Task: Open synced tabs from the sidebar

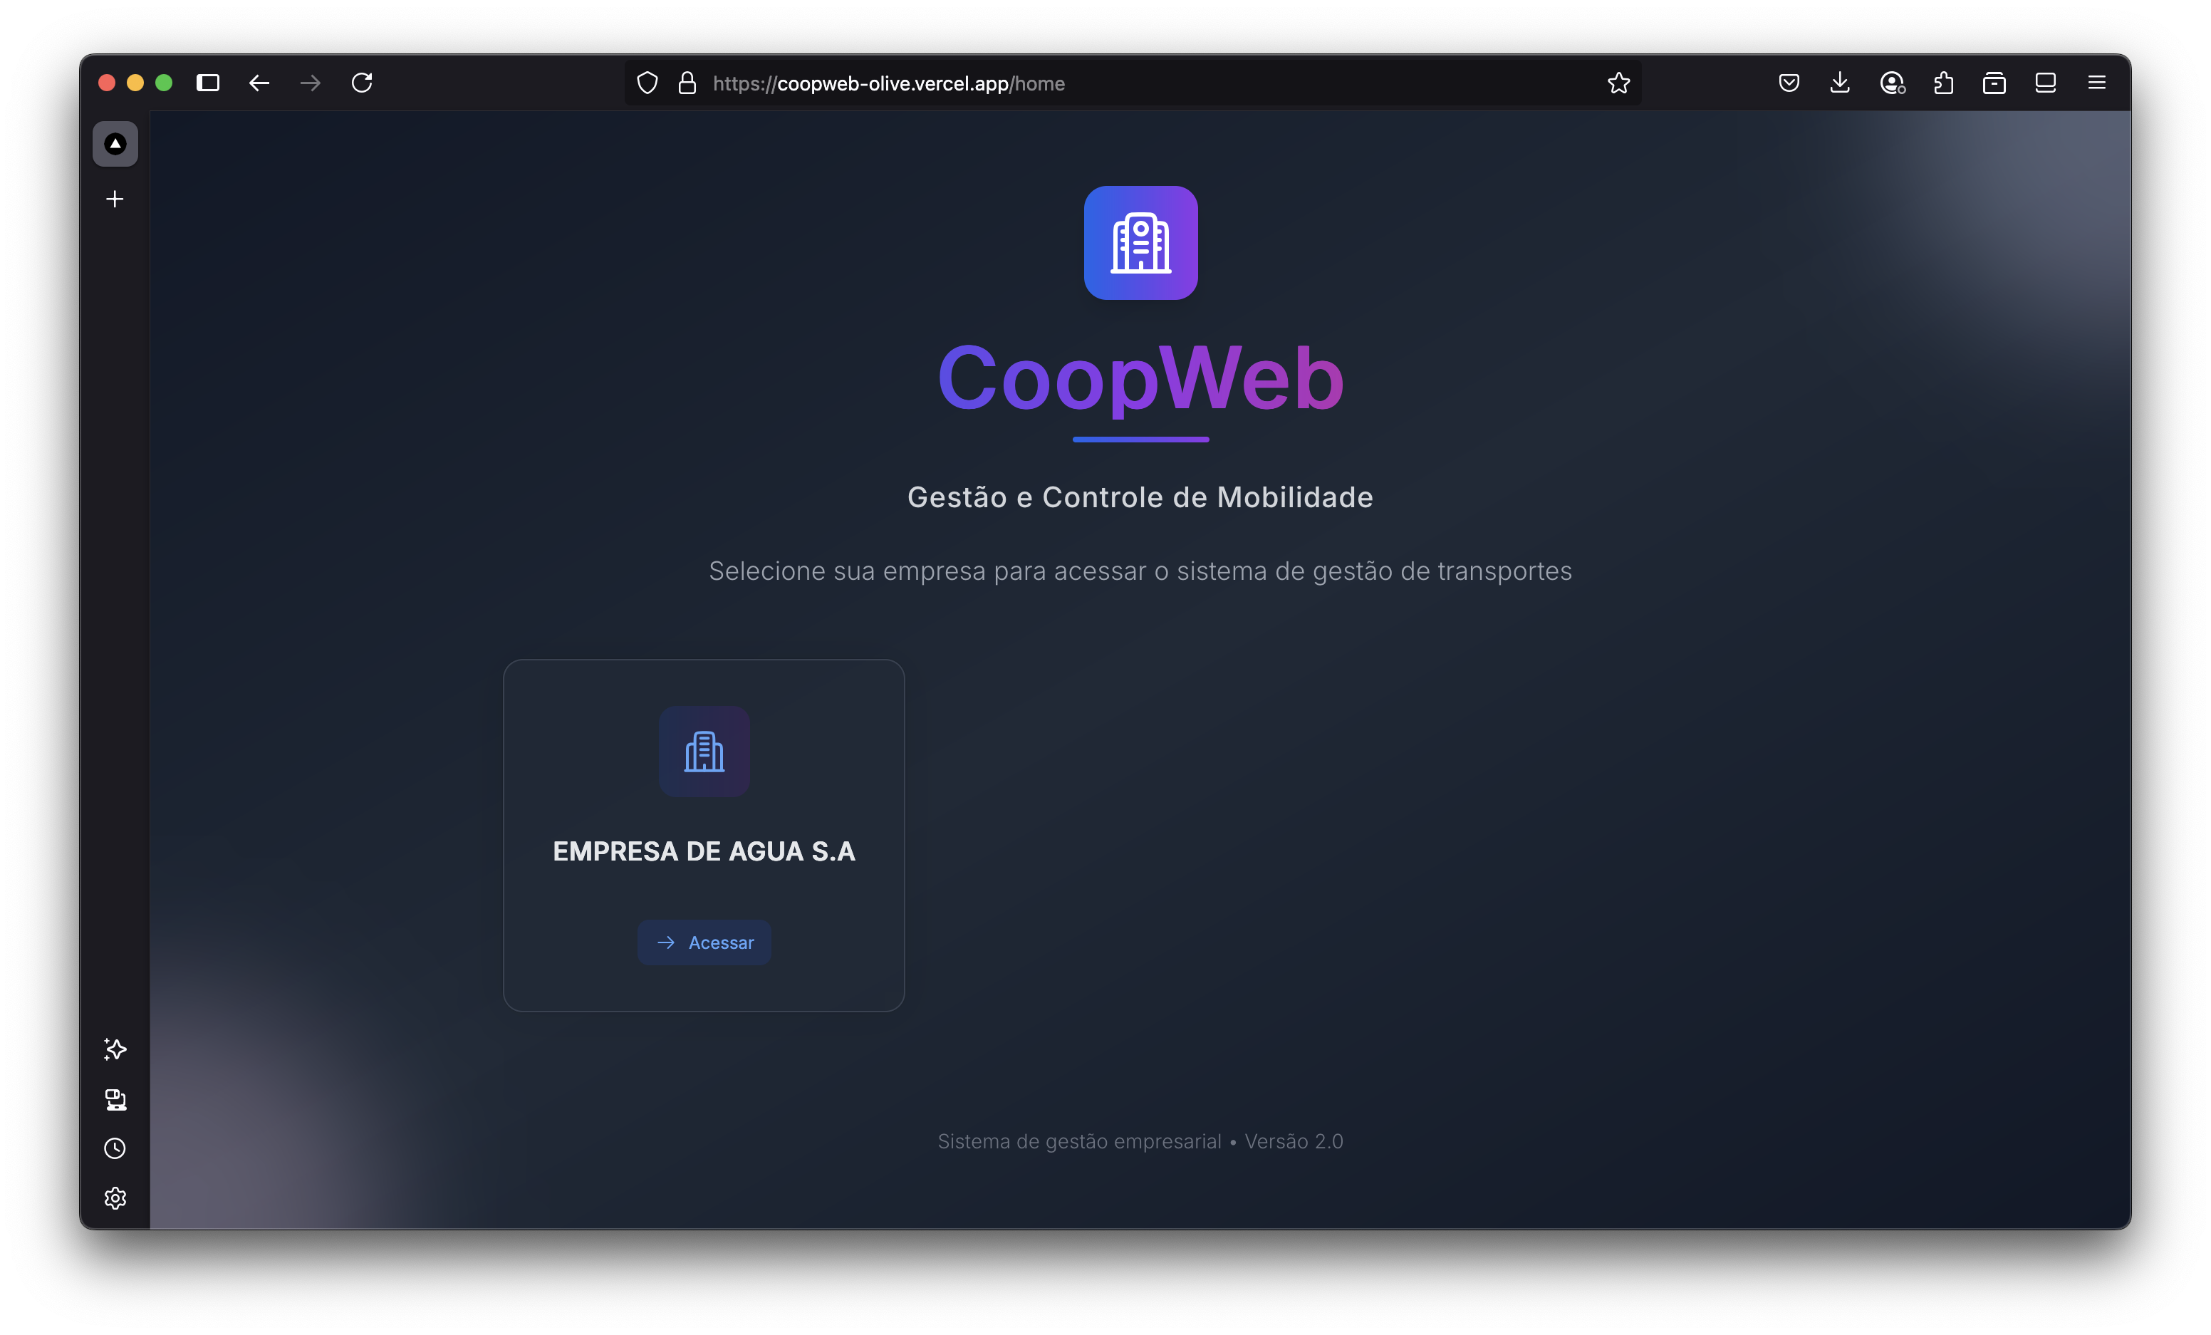Action: click(115, 1101)
